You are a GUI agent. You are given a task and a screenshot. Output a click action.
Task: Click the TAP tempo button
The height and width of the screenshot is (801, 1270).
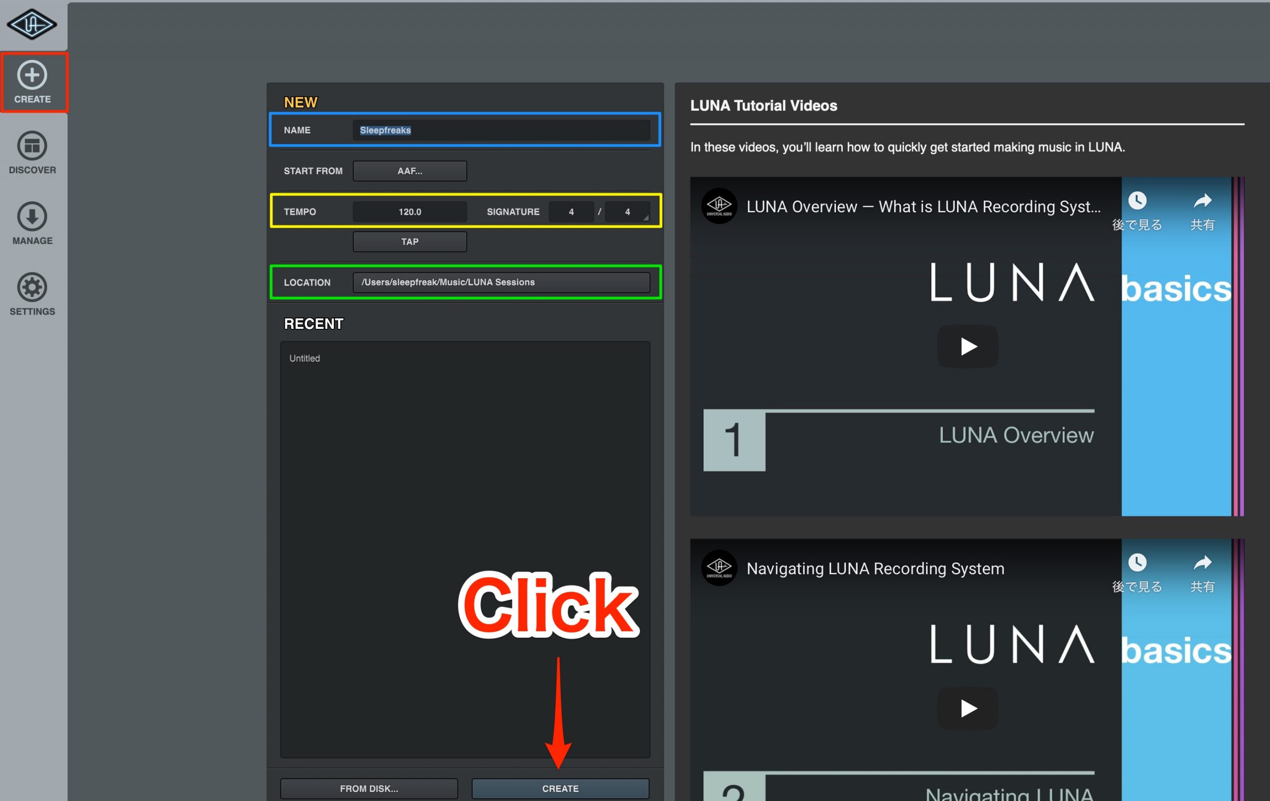[410, 242]
